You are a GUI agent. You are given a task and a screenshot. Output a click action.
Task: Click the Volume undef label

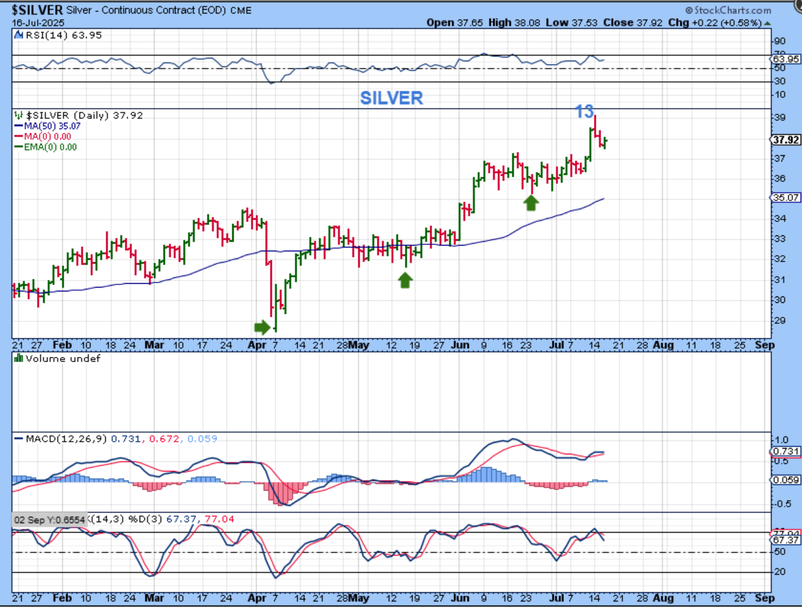pos(63,358)
